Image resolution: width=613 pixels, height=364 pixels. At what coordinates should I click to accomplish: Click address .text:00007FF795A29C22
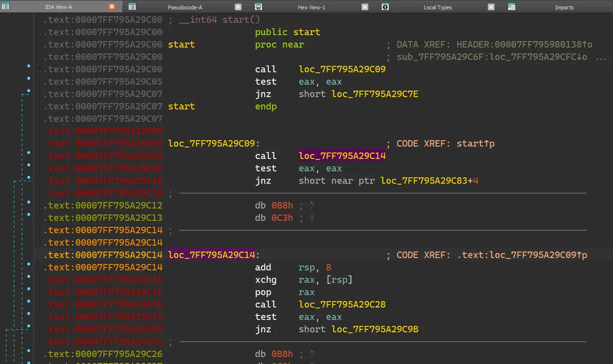[x=103, y=317]
